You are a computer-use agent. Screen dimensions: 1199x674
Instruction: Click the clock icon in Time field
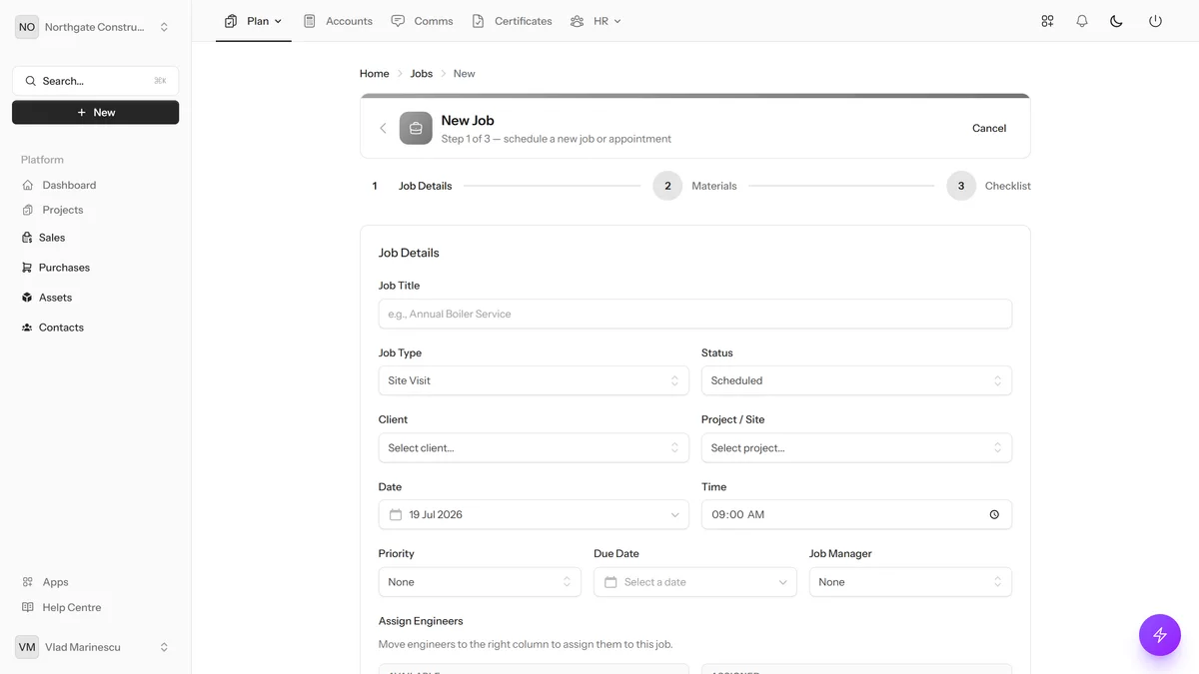994,514
